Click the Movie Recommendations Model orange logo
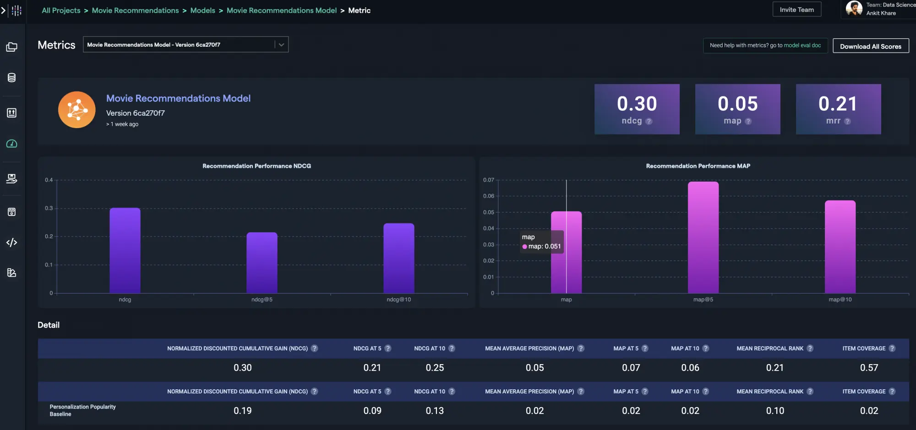This screenshot has width=916, height=430. pyautogui.click(x=76, y=110)
